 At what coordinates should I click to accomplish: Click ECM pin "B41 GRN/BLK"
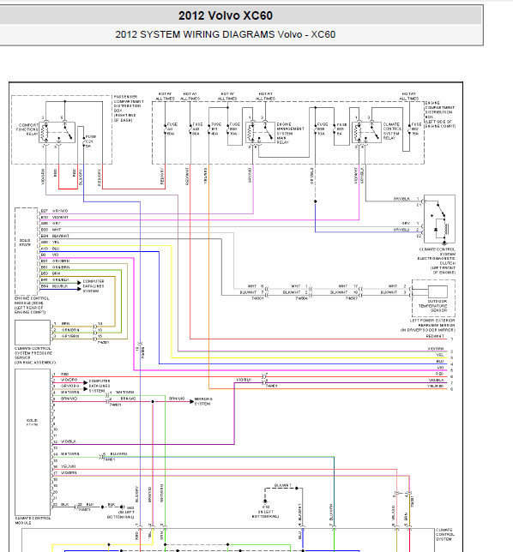pos(55,280)
